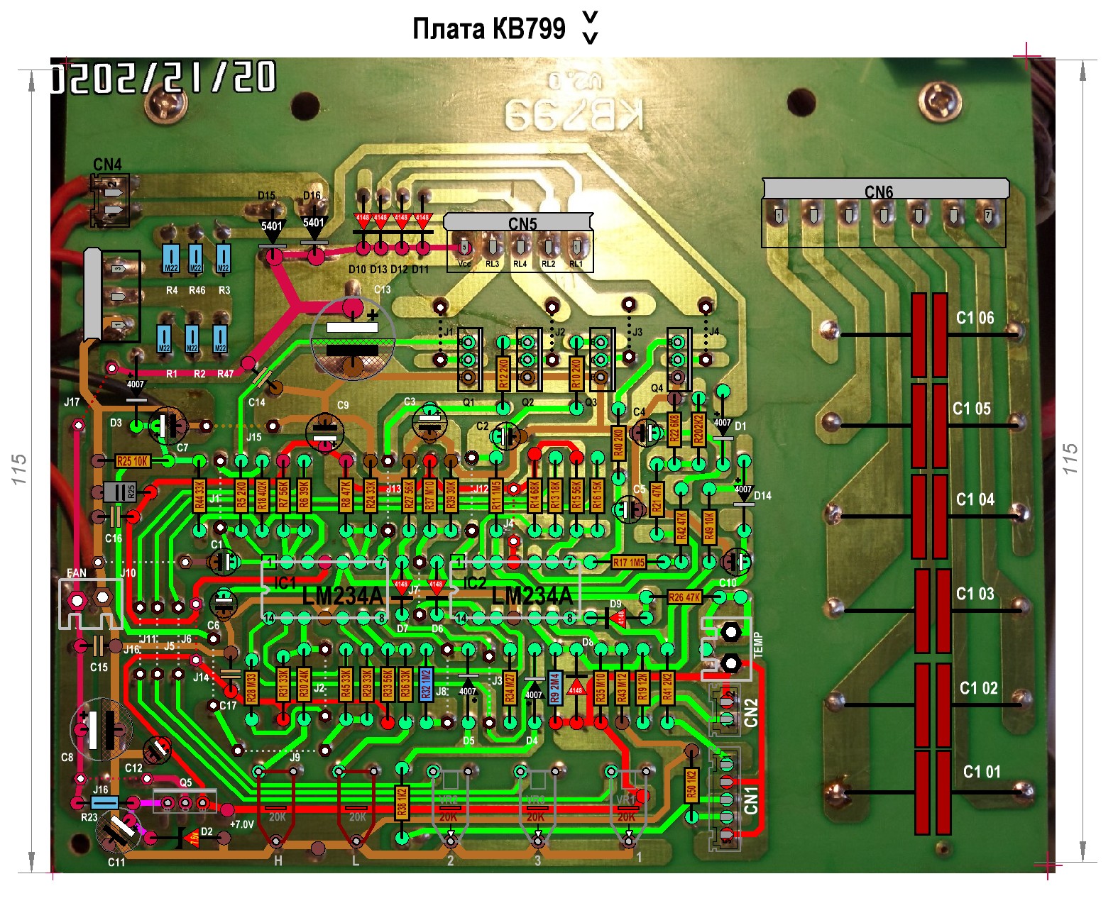Click the R26 47K resistor
The height and width of the screenshot is (908, 1118).
[684, 597]
